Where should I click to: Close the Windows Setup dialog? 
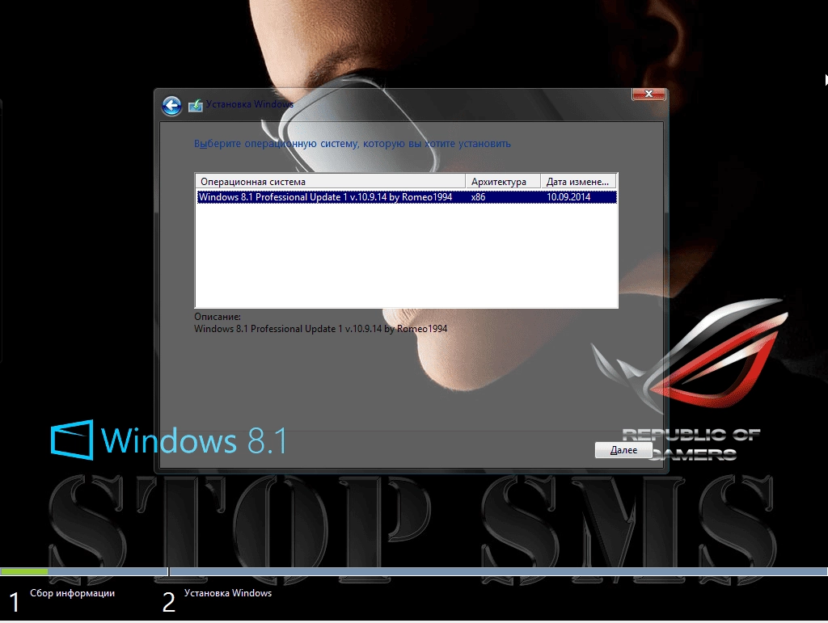click(648, 94)
